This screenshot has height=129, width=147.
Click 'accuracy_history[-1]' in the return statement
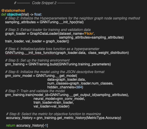click(32, 125)
